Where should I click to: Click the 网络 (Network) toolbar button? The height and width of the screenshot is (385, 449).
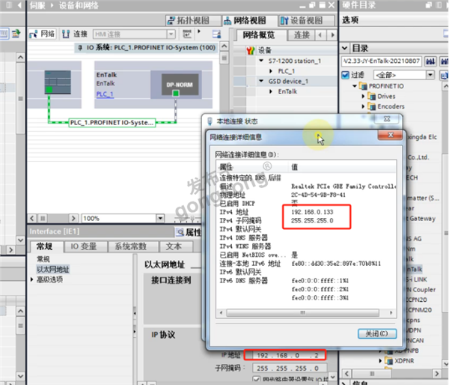click(42, 34)
